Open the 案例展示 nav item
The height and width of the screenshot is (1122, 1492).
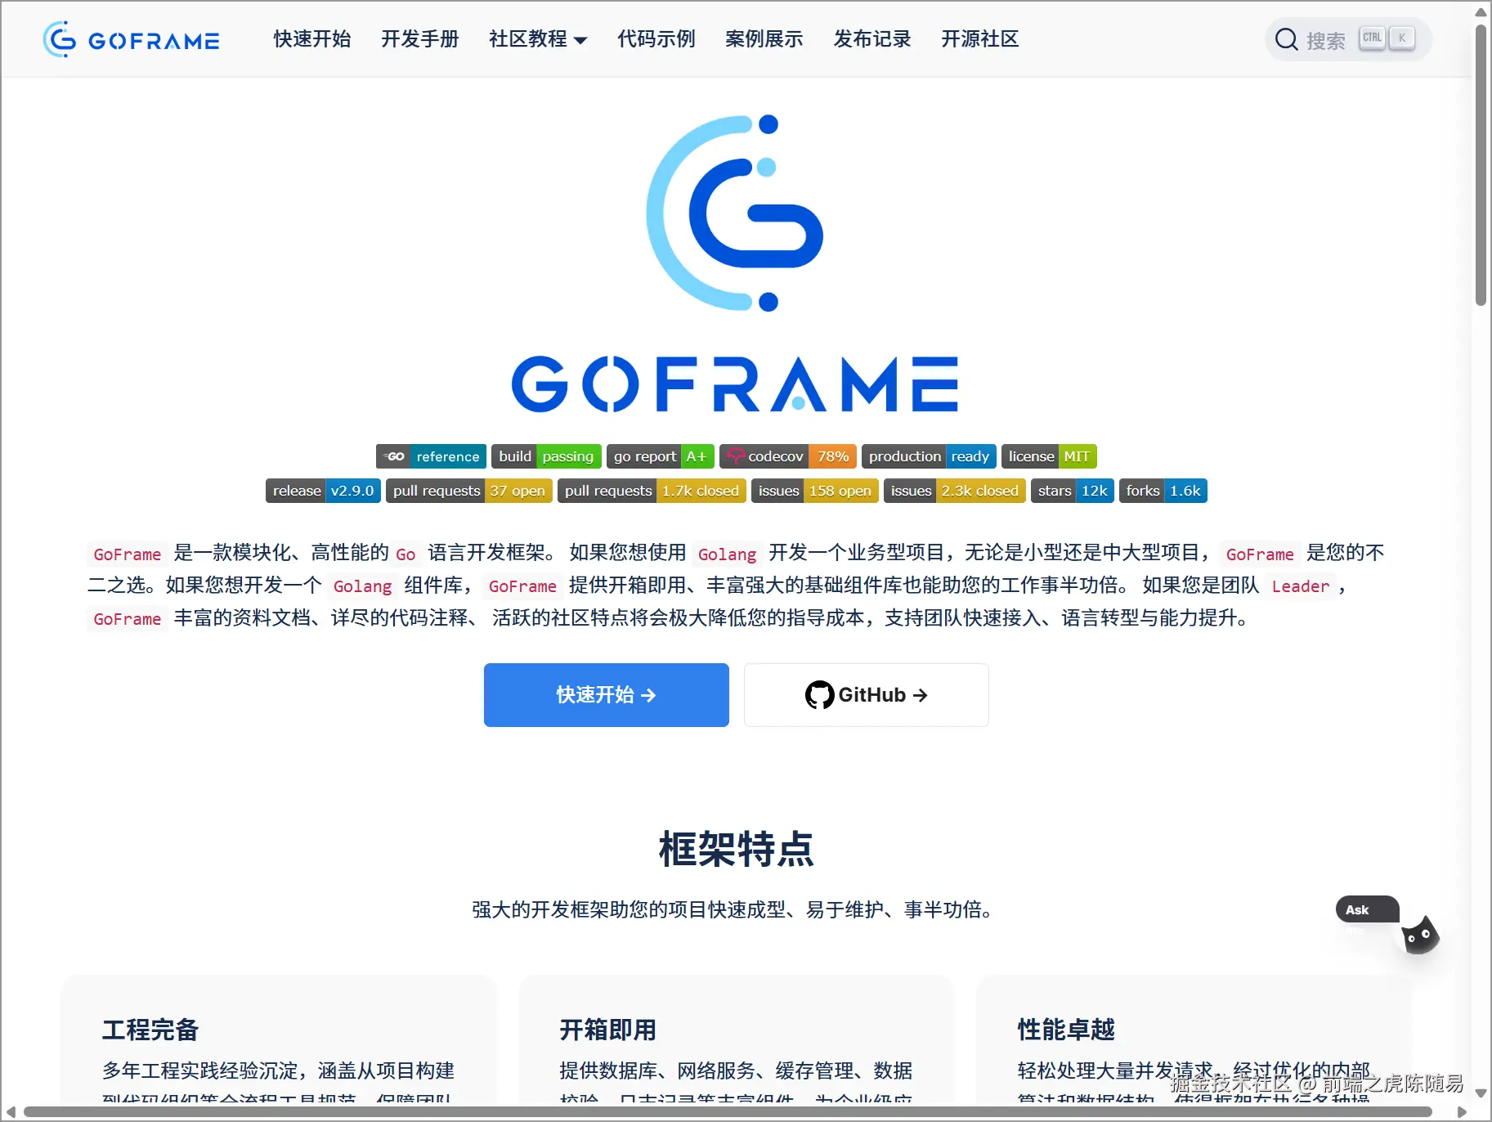764,39
